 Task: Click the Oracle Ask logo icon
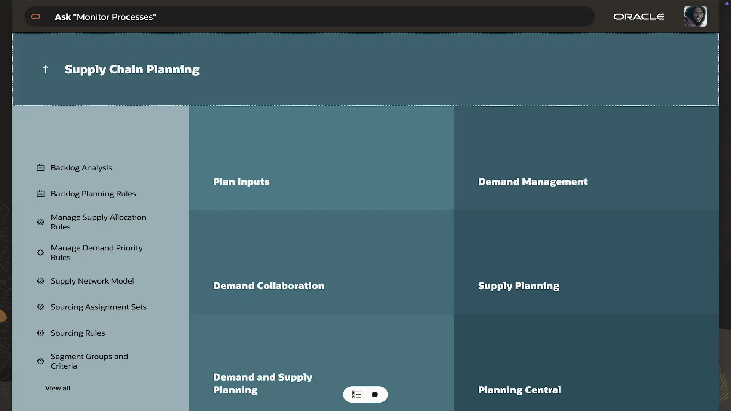point(35,17)
